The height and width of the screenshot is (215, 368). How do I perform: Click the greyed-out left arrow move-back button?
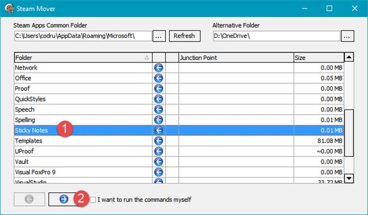30,199
